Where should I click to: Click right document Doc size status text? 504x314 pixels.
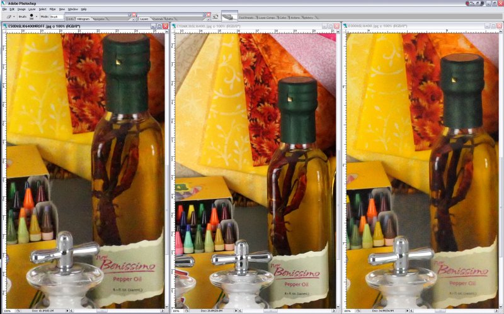pos(383,311)
